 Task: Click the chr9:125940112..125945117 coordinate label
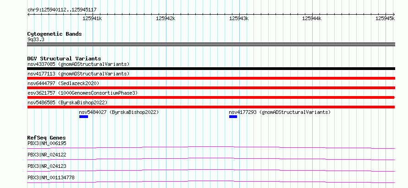tap(62, 10)
